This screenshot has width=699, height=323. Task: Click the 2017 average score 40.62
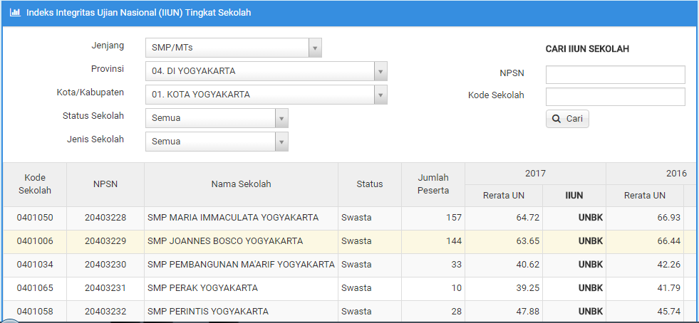click(529, 265)
